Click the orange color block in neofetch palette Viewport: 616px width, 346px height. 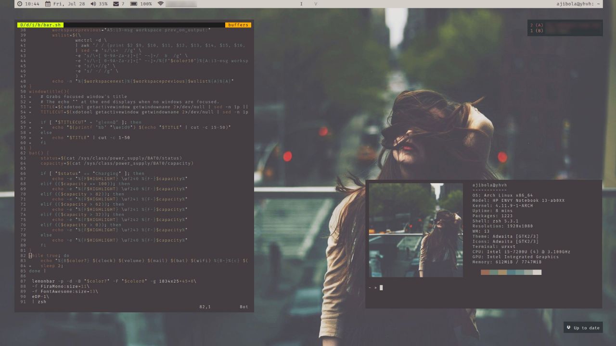(485, 272)
